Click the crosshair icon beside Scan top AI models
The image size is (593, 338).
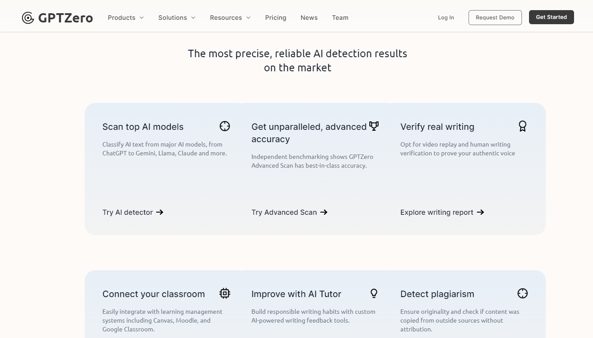(225, 126)
